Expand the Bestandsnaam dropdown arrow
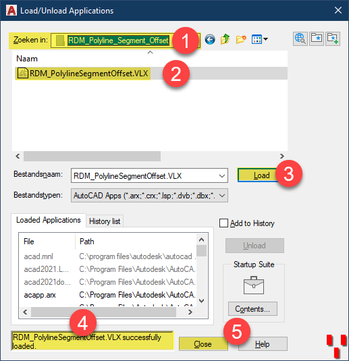 (x=222, y=176)
